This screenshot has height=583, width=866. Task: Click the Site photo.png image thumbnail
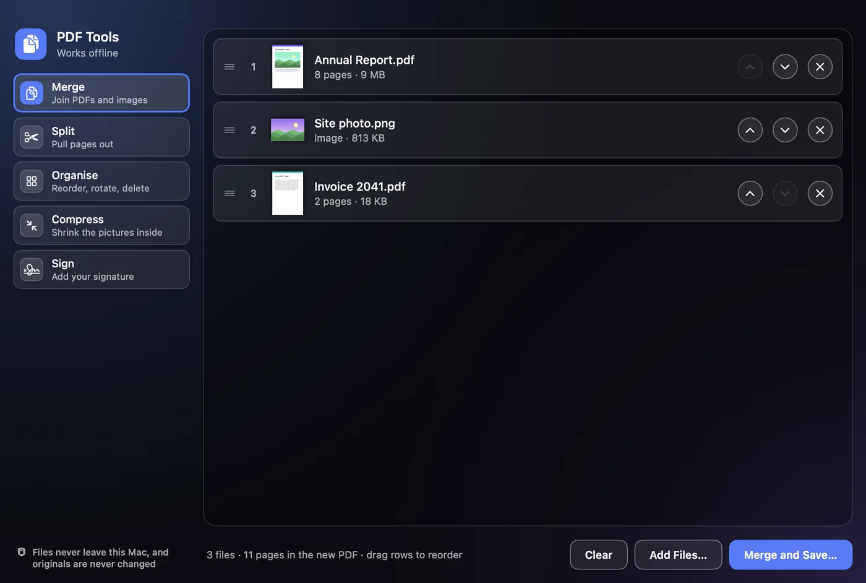click(288, 130)
